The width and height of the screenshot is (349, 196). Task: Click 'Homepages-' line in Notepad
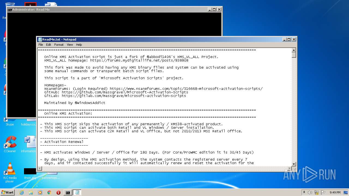pos(55,85)
